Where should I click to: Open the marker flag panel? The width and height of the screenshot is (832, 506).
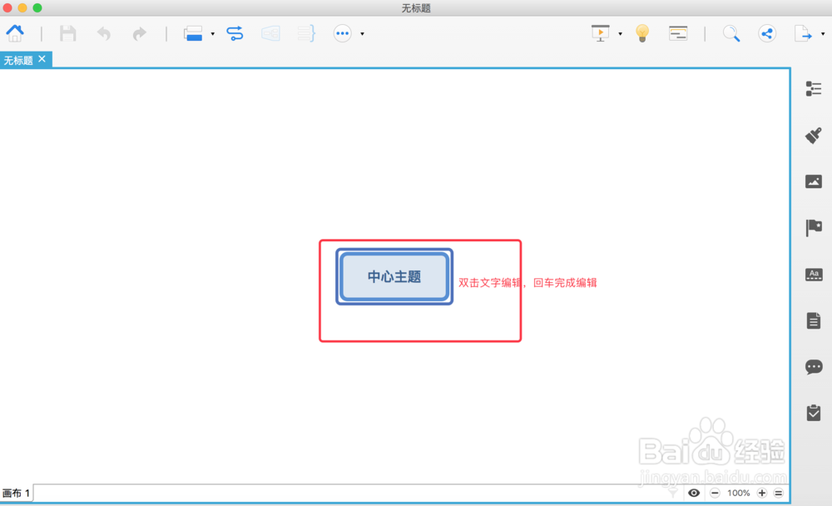[813, 227]
